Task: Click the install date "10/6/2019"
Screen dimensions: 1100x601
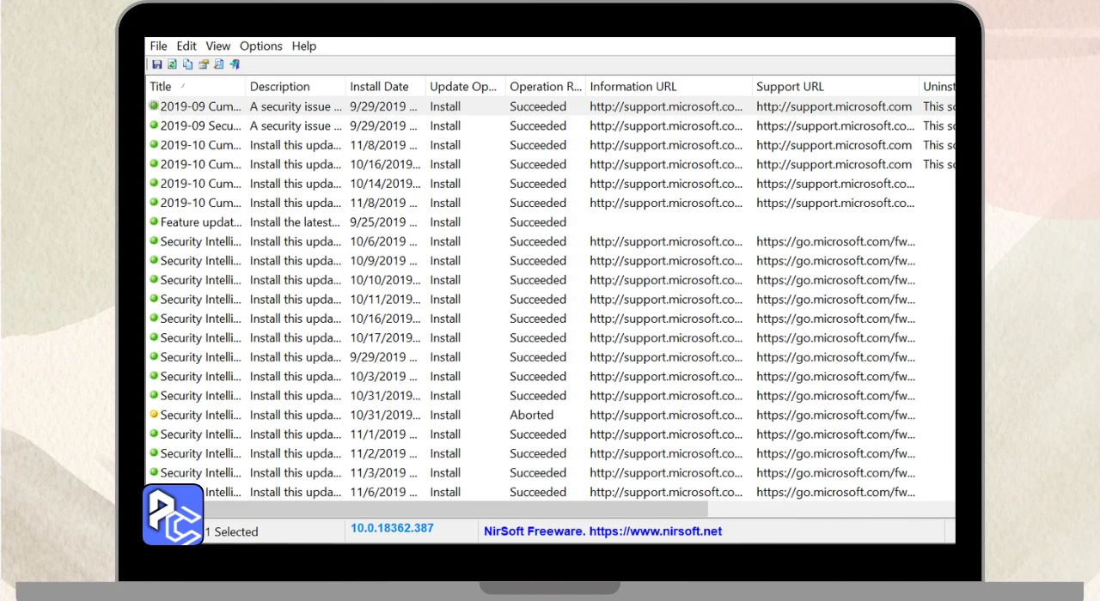Action: pos(384,241)
